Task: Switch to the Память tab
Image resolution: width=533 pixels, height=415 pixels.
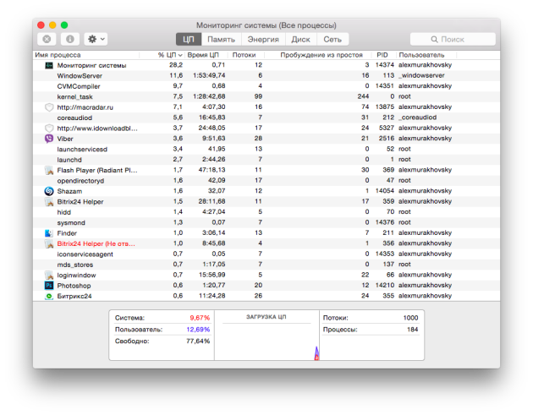Action: click(222, 39)
